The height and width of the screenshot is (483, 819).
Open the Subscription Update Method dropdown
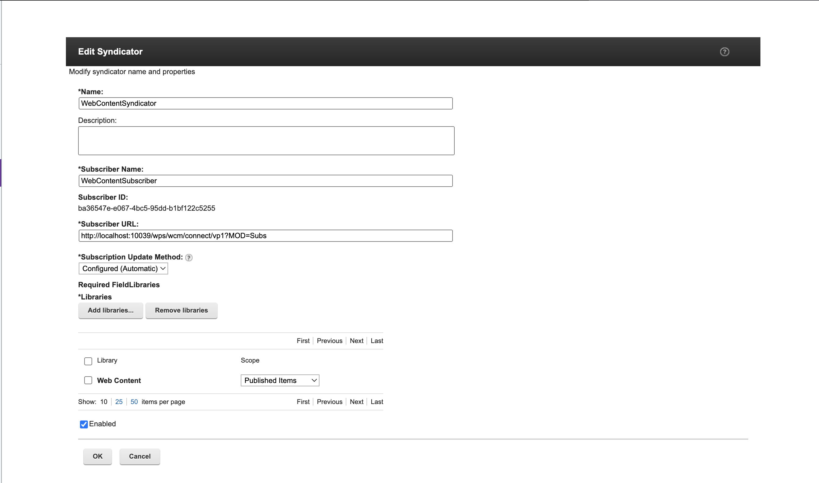tap(123, 268)
